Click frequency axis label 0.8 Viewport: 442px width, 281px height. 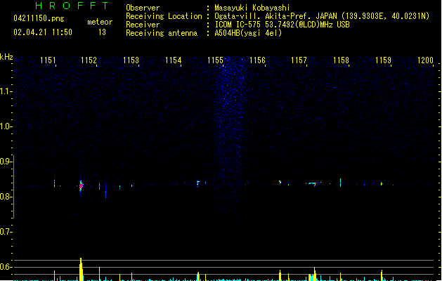pos(6,197)
